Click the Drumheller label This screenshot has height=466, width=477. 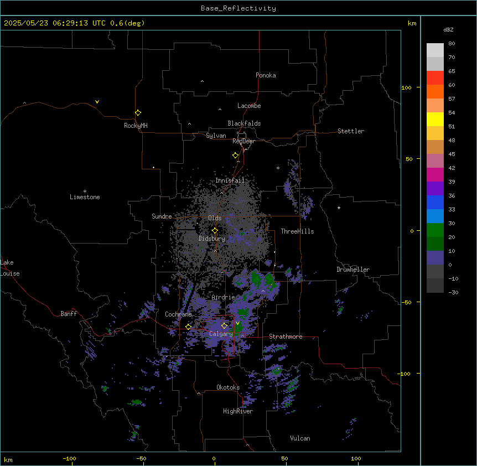pos(353,270)
